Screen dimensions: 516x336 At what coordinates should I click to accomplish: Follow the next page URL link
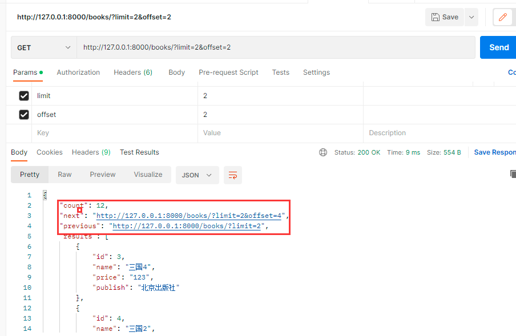(x=190, y=216)
